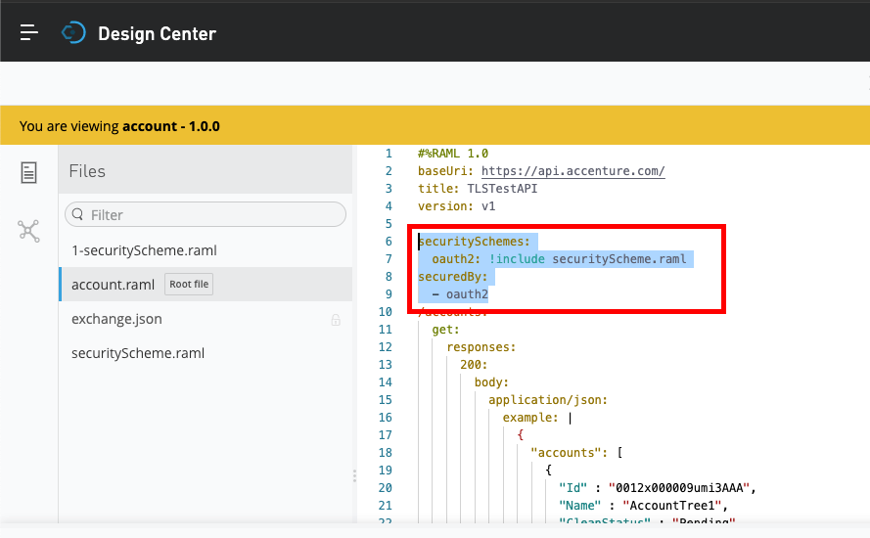Click the lock icon beside exchange.json
Screen dimensions: 870x538
336,320
